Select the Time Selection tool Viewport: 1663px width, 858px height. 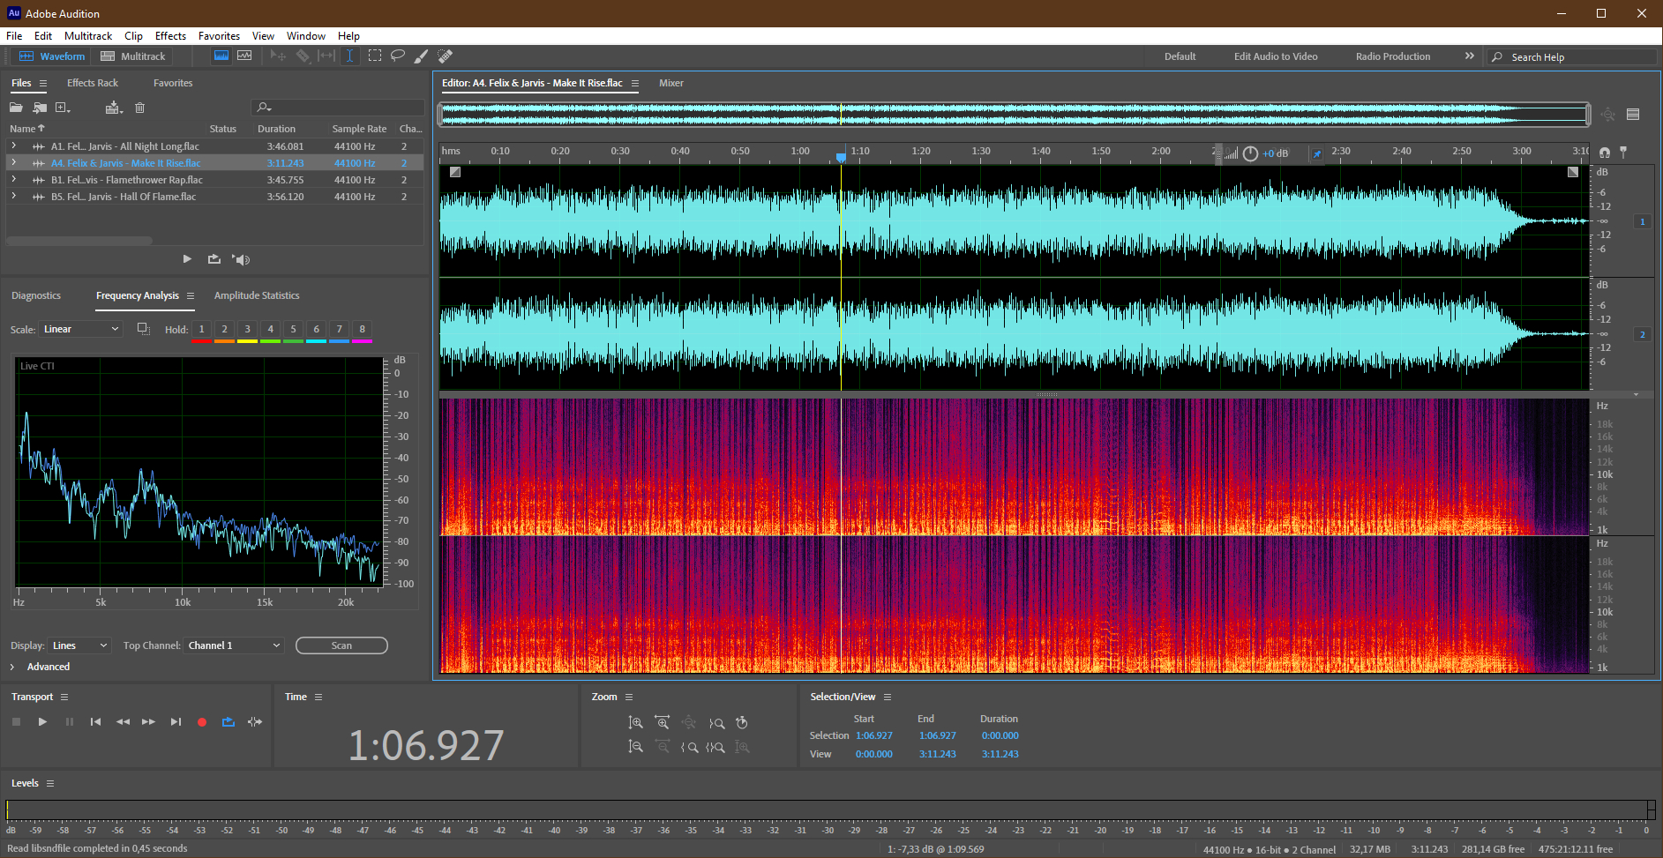(x=349, y=56)
